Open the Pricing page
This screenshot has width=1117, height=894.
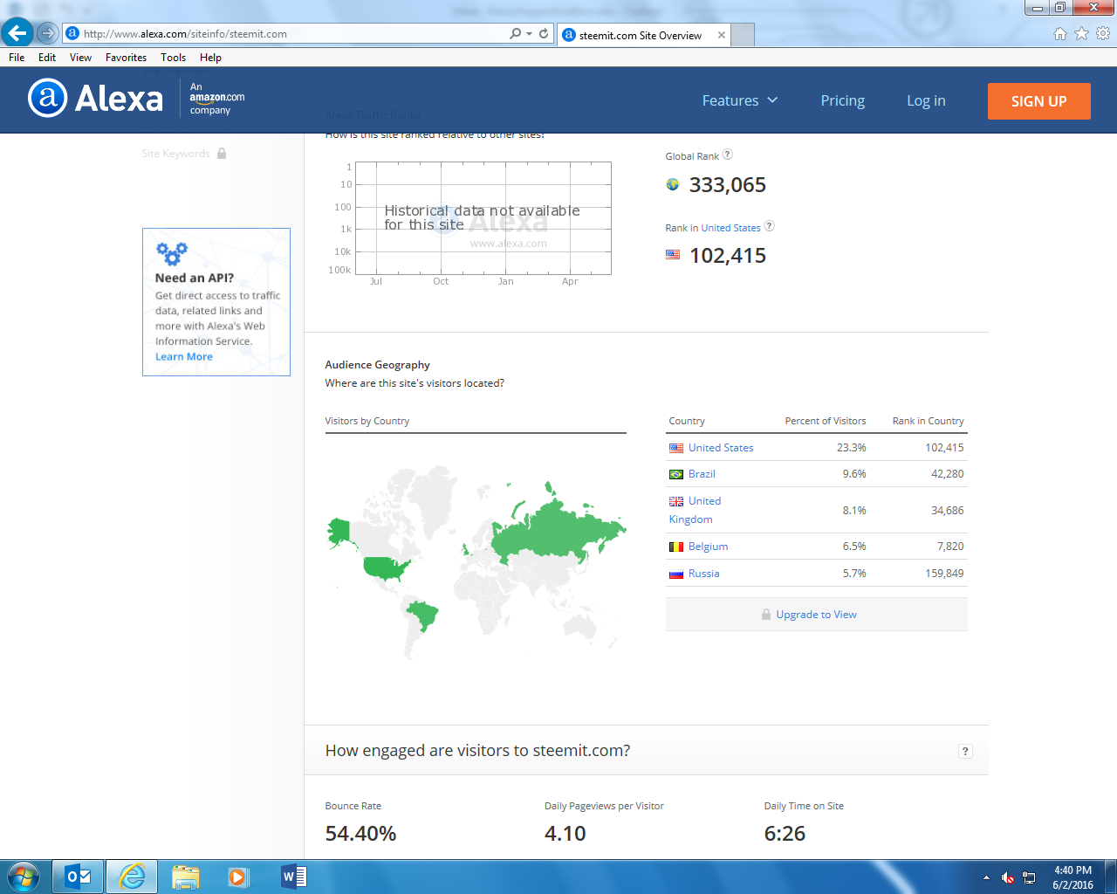click(x=842, y=100)
